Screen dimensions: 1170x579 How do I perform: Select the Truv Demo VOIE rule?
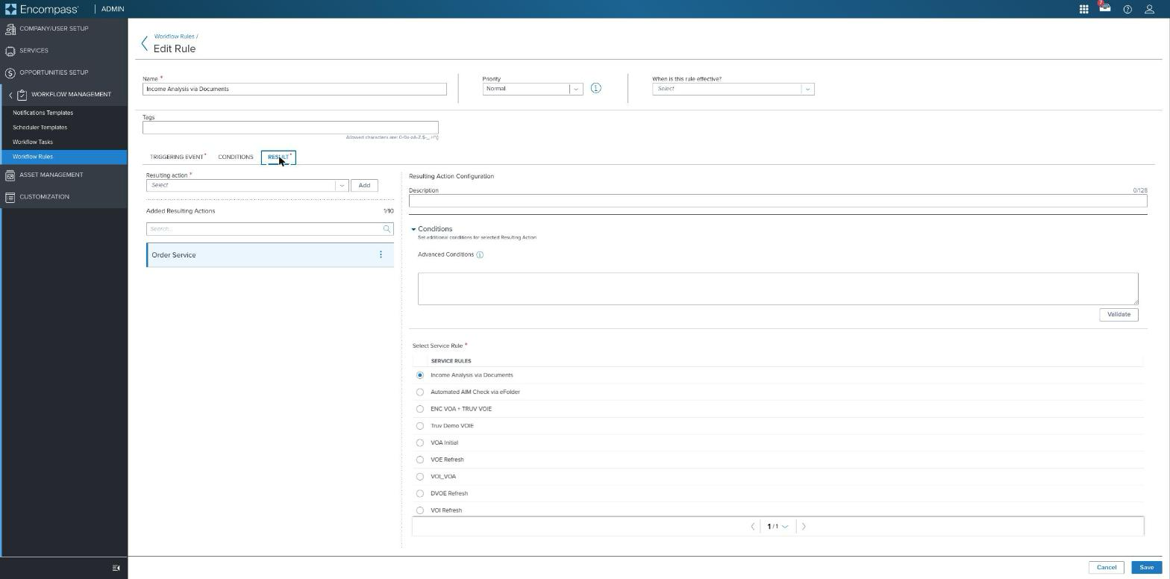pos(420,426)
